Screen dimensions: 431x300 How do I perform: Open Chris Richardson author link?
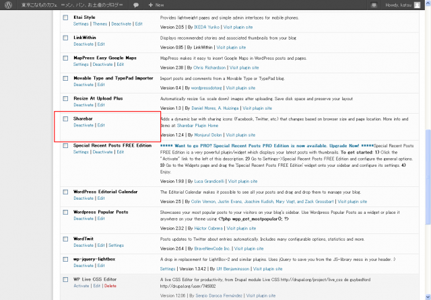[209, 68]
